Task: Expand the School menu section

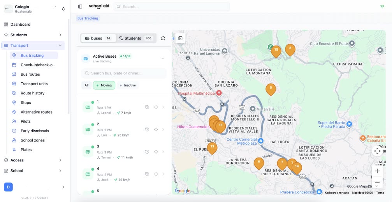Action: (x=33, y=171)
